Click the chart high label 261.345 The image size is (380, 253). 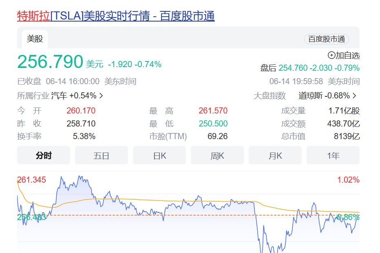point(31,180)
